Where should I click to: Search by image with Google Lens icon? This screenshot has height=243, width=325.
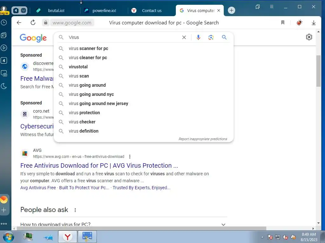211,37
